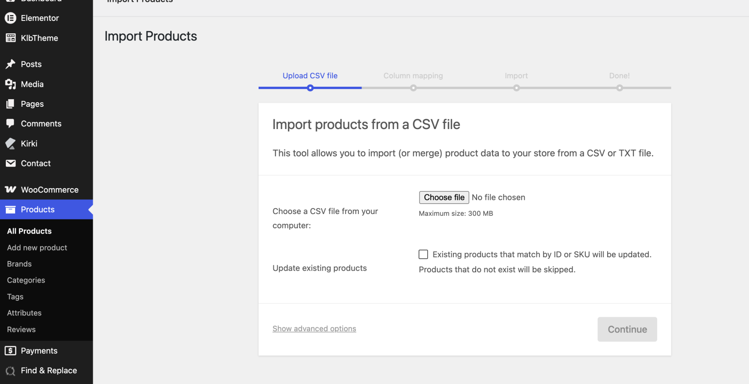749x384 pixels.
Task: Open the Categories submenu item
Action: point(26,280)
